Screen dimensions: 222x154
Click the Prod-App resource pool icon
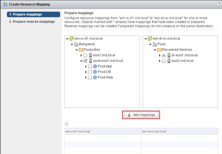pyautogui.click(x=95, y=66)
